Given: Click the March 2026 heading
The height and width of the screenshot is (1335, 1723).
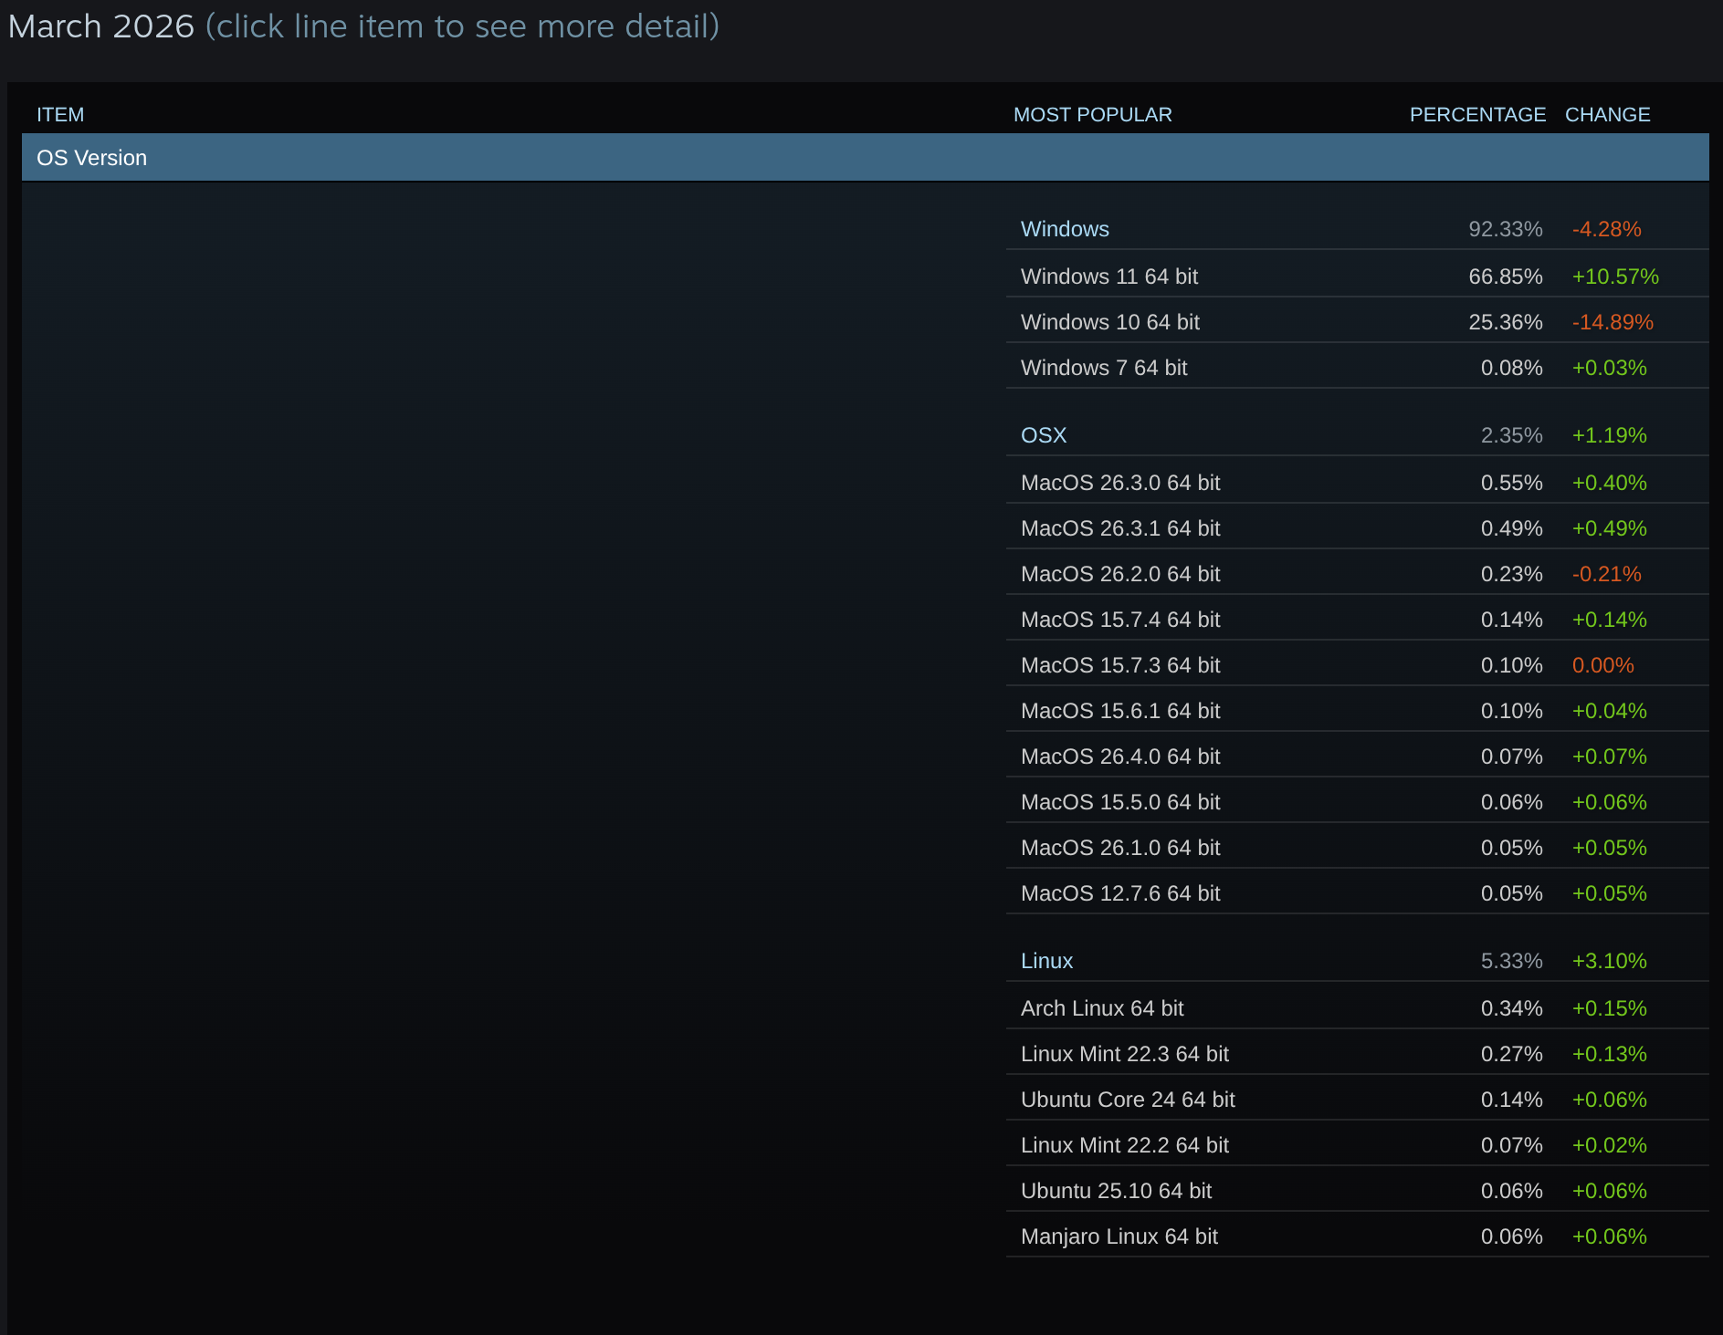Looking at the screenshot, I should pyautogui.click(x=101, y=26).
